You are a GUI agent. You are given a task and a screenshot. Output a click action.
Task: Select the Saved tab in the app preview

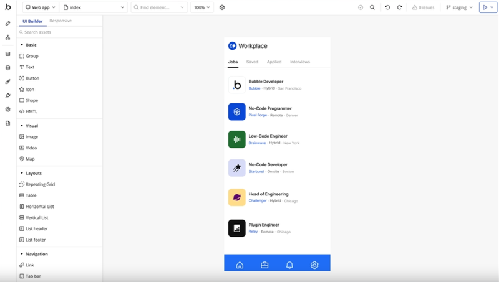pos(252,62)
